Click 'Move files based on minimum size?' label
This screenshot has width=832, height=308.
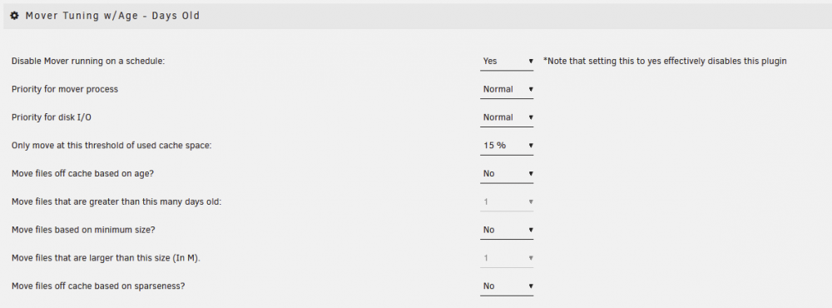83,230
